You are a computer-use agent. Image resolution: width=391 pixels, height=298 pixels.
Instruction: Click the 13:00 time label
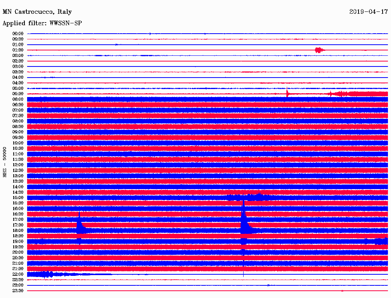click(18, 176)
